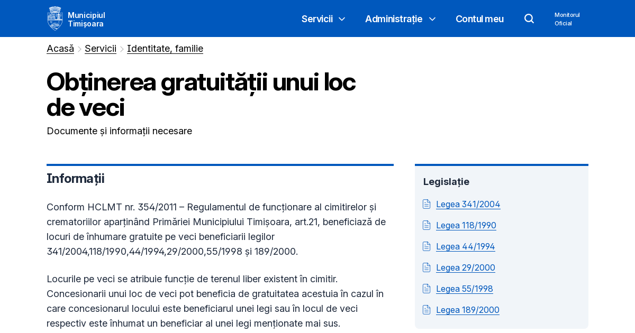This screenshot has height=333, width=635.
Task: Click the blue divider bar above Informații
Action: point(220,164)
